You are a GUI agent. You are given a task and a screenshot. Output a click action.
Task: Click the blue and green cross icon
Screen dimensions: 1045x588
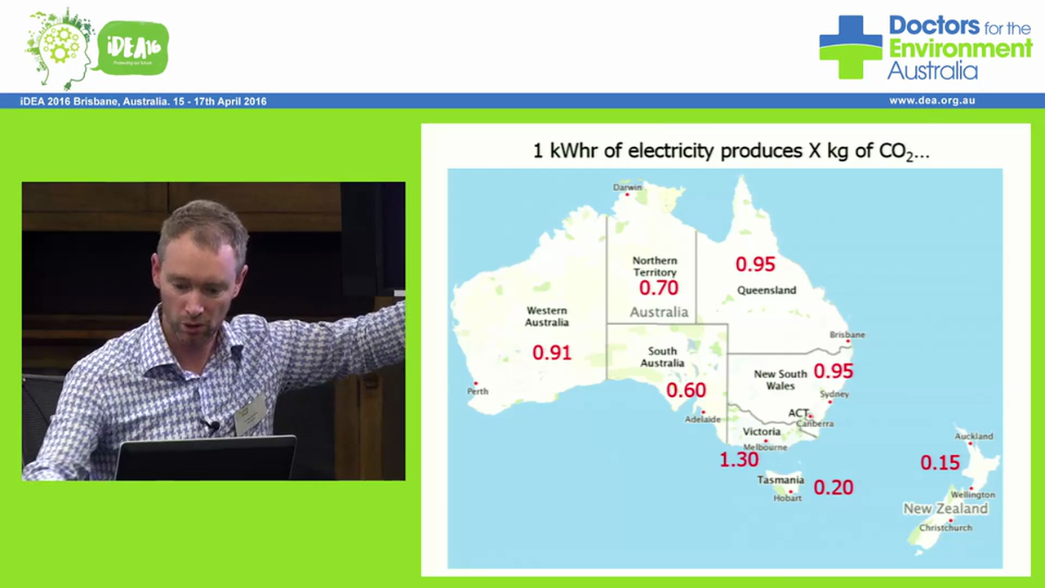pos(850,47)
